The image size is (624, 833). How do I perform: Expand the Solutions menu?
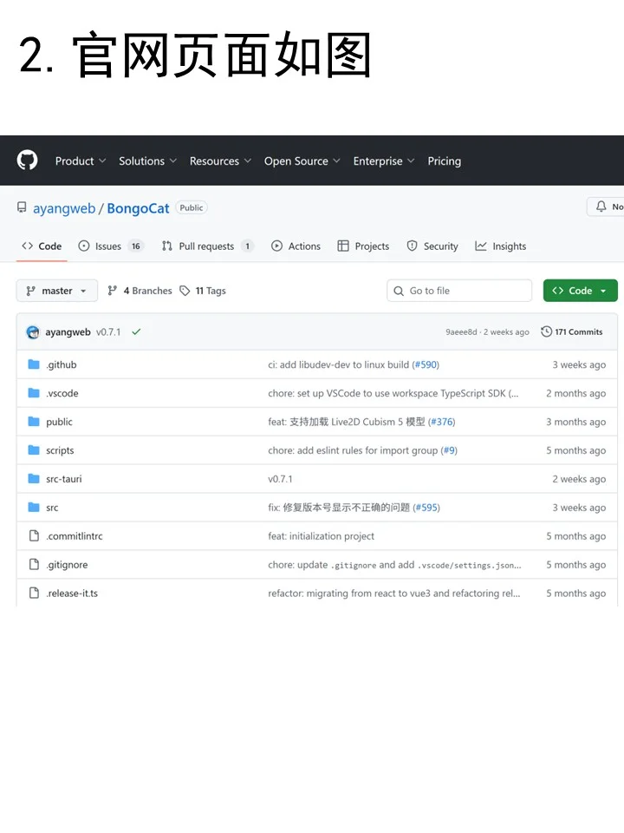click(147, 161)
